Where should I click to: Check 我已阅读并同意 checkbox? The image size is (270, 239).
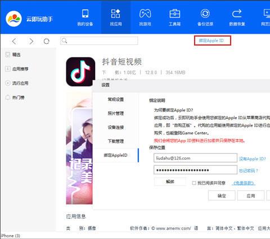click(x=194, y=183)
